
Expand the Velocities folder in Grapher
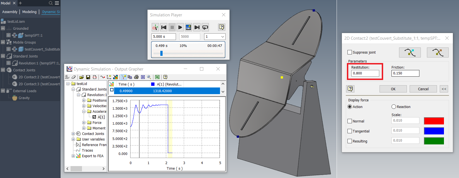(x=84, y=106)
